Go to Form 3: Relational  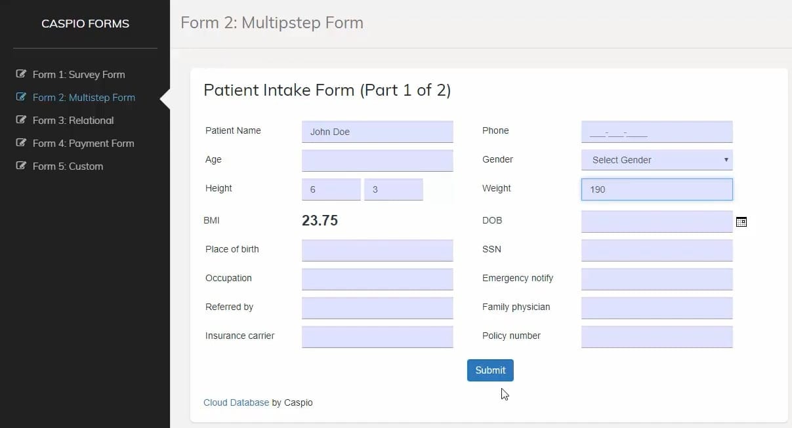[x=73, y=121]
